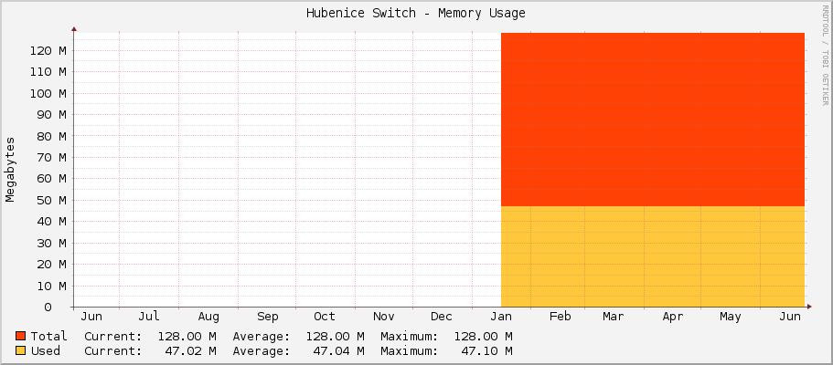Click the Sep x-axis month label
The width and height of the screenshot is (833, 365).
[267, 317]
